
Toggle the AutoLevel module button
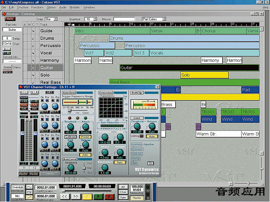[70, 159]
